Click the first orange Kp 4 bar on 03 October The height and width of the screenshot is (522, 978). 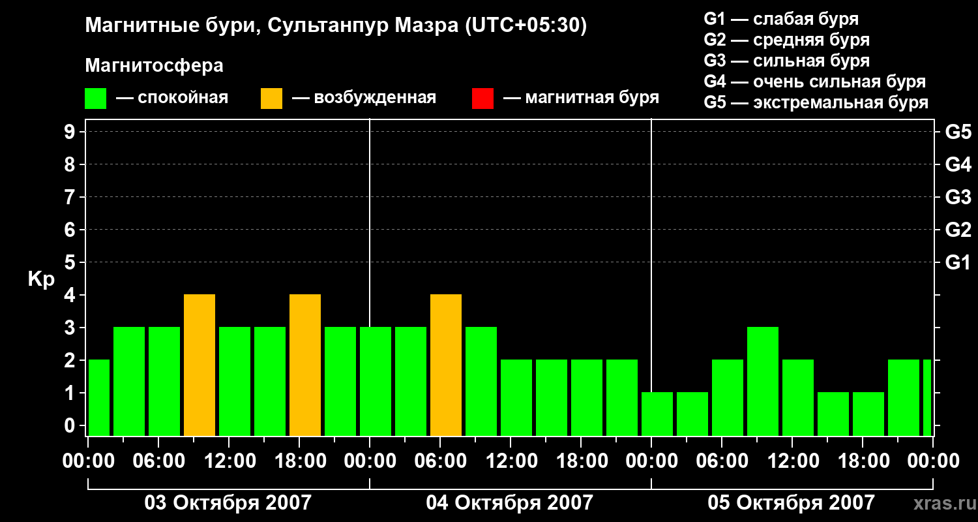click(200, 365)
